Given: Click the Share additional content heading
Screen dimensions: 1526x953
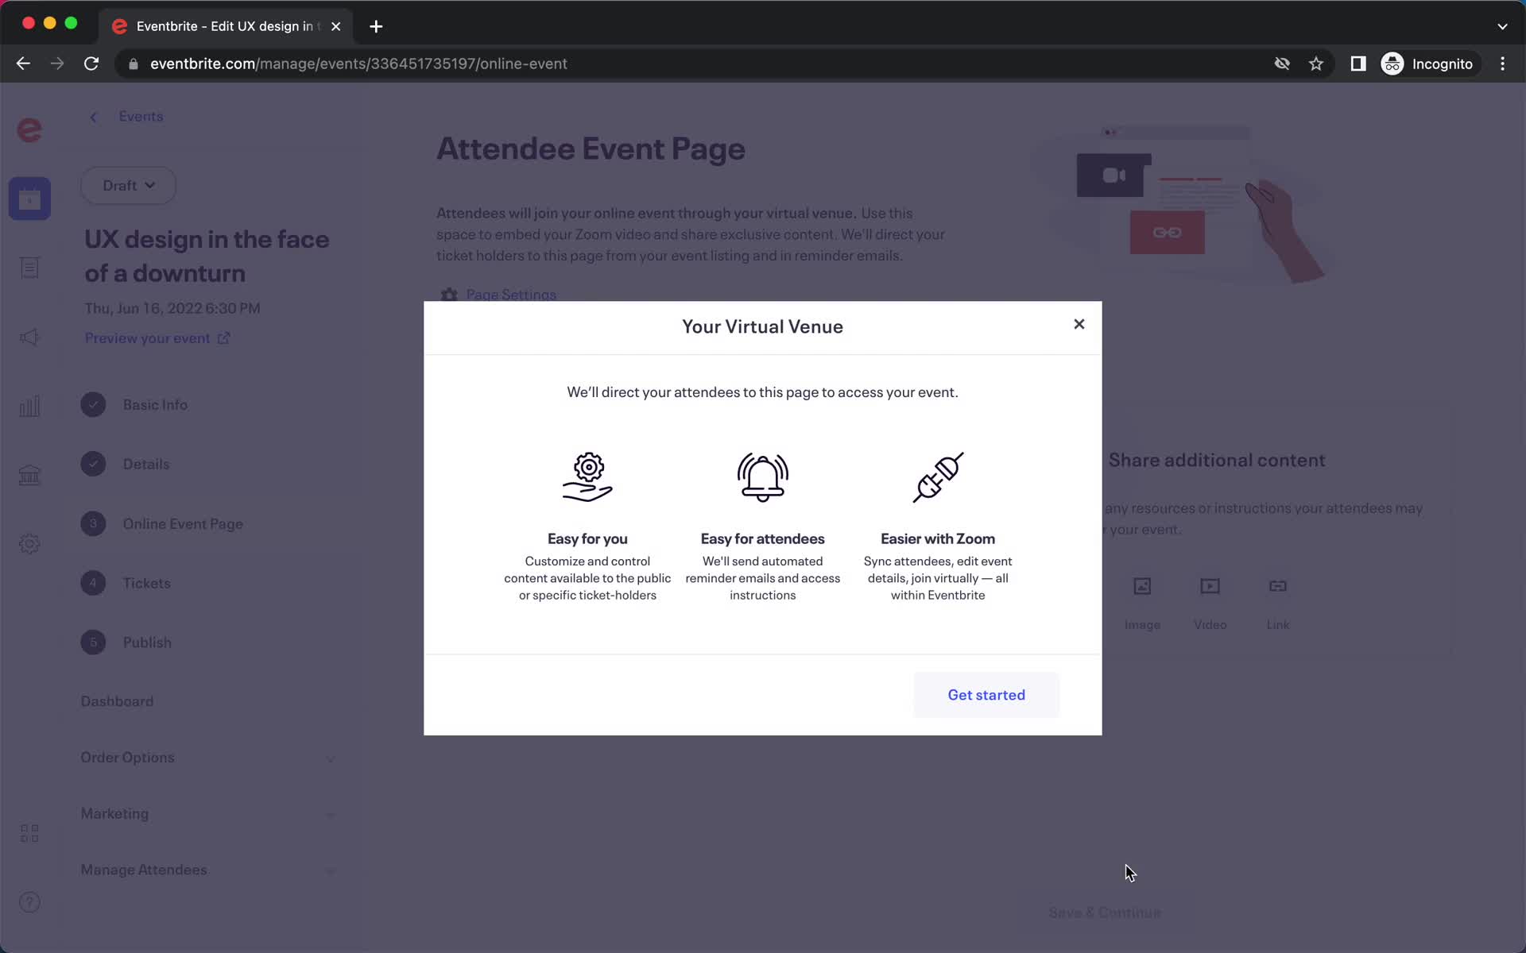Looking at the screenshot, I should [1217, 460].
